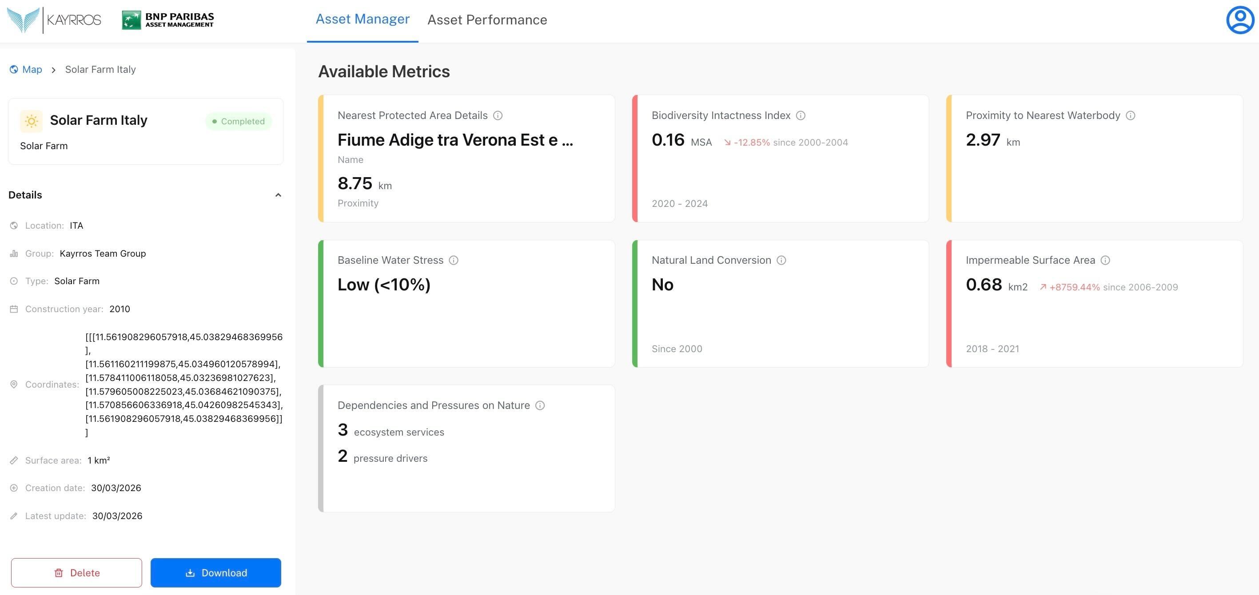Go back to Map via breadcrumb
This screenshot has height=595, width=1259.
(32, 69)
